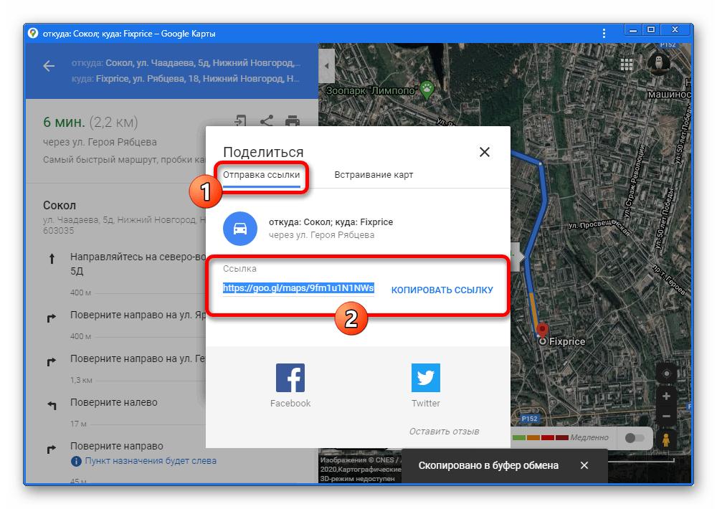Click the back arrow in directions header

(49, 67)
